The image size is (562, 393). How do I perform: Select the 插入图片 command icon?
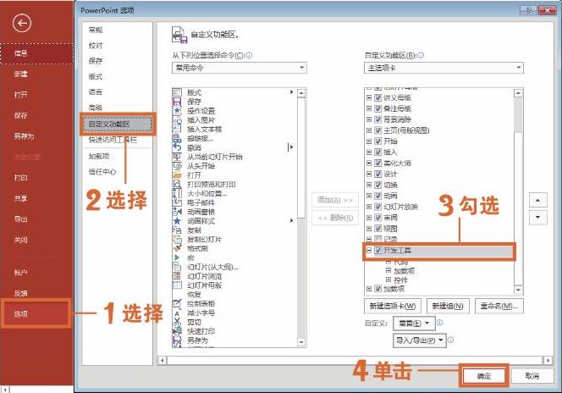coord(177,120)
